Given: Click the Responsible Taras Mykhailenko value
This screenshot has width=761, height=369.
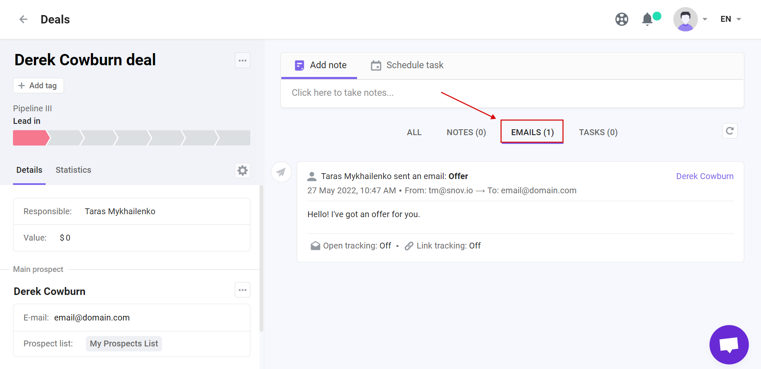Looking at the screenshot, I should tap(120, 211).
